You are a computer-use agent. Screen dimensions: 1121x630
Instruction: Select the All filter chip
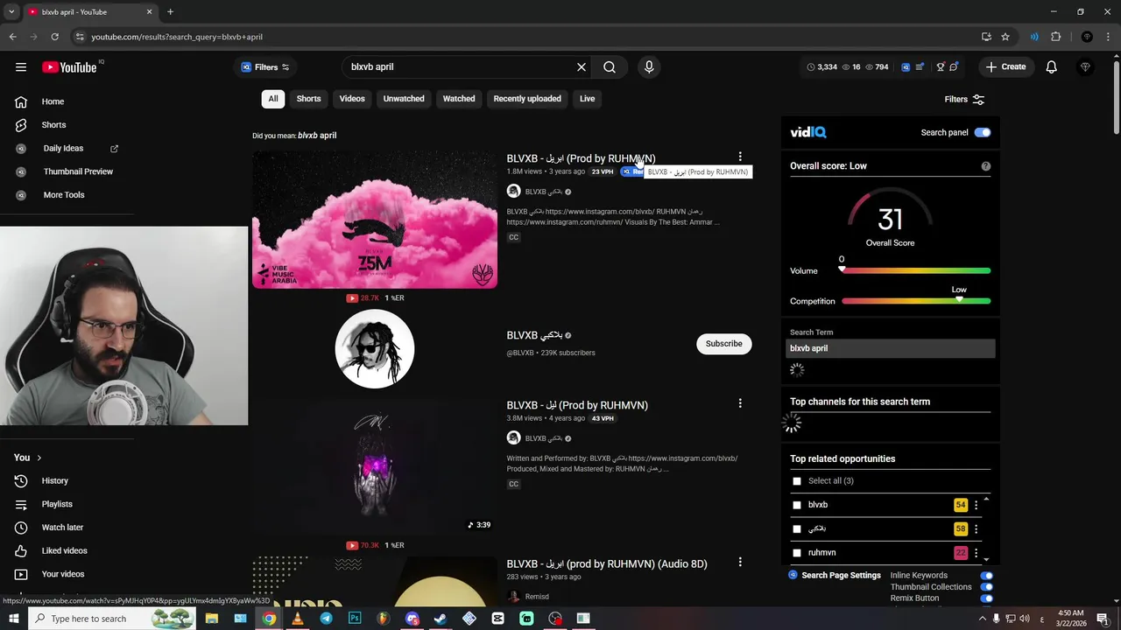[273, 99]
